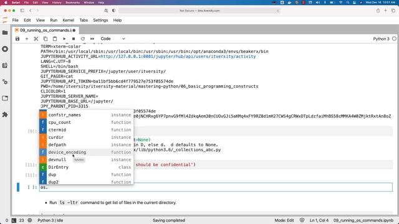Restart kernel and run all cells
The width and height of the screenshot is (399, 224).
coord(92,39)
